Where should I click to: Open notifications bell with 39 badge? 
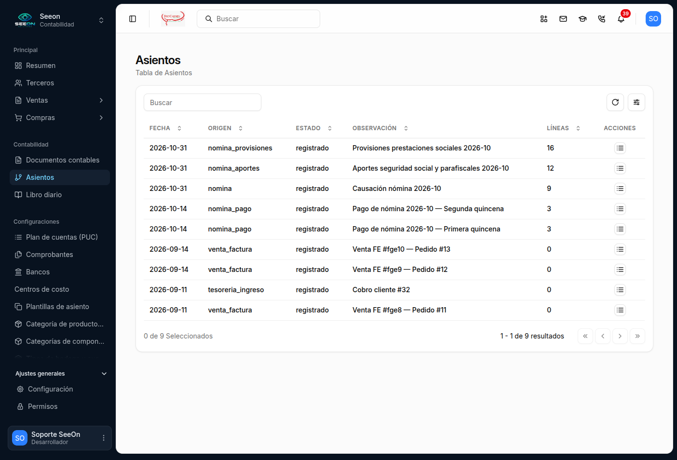pos(621,19)
